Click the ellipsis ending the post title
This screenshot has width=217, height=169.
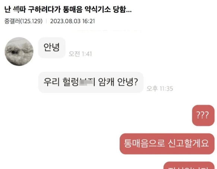pos(129,12)
